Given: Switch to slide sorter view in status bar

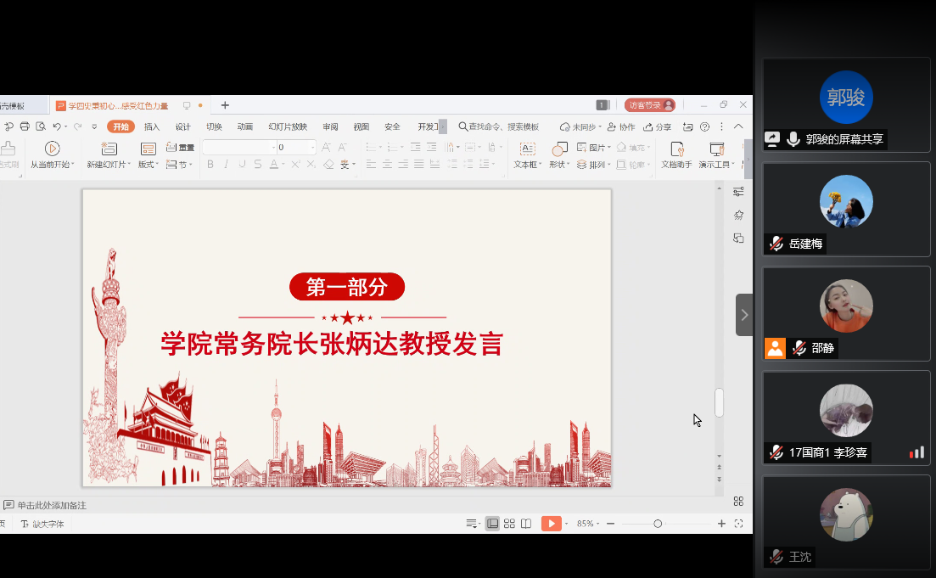Looking at the screenshot, I should tap(509, 524).
